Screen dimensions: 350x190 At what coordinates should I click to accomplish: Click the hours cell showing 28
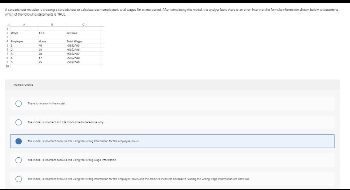(x=52, y=54)
